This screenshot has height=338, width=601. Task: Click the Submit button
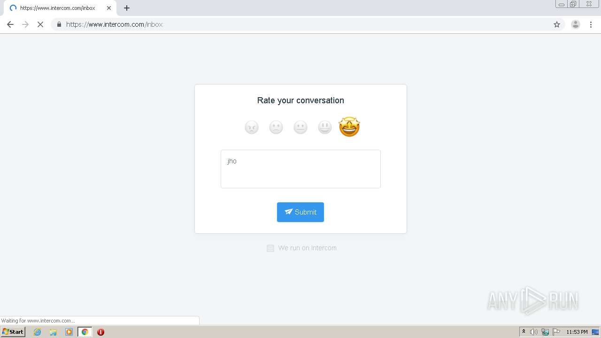(x=300, y=212)
